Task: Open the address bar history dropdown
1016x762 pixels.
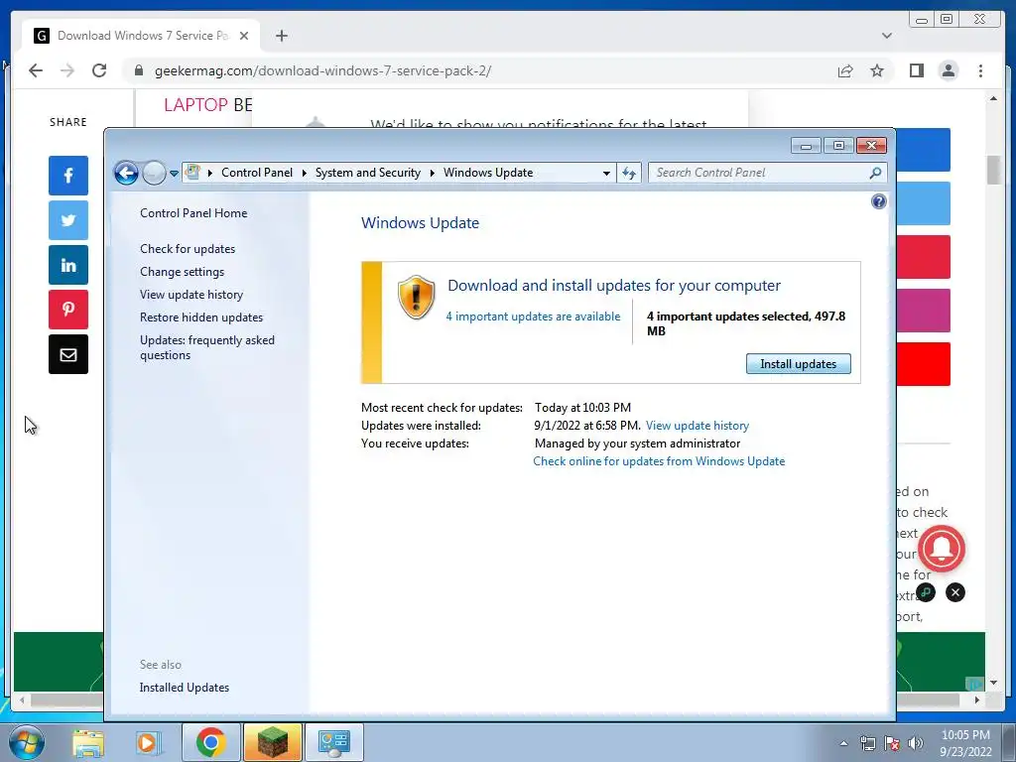Action: [606, 173]
